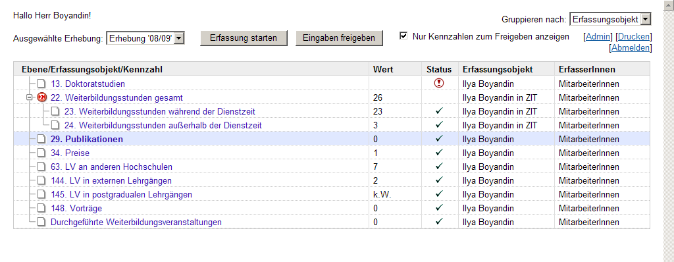674x262 pixels.
Task: Click the checkmark status for 145. LV in postgradualen Lehrgängen
Action: pyautogui.click(x=439, y=194)
